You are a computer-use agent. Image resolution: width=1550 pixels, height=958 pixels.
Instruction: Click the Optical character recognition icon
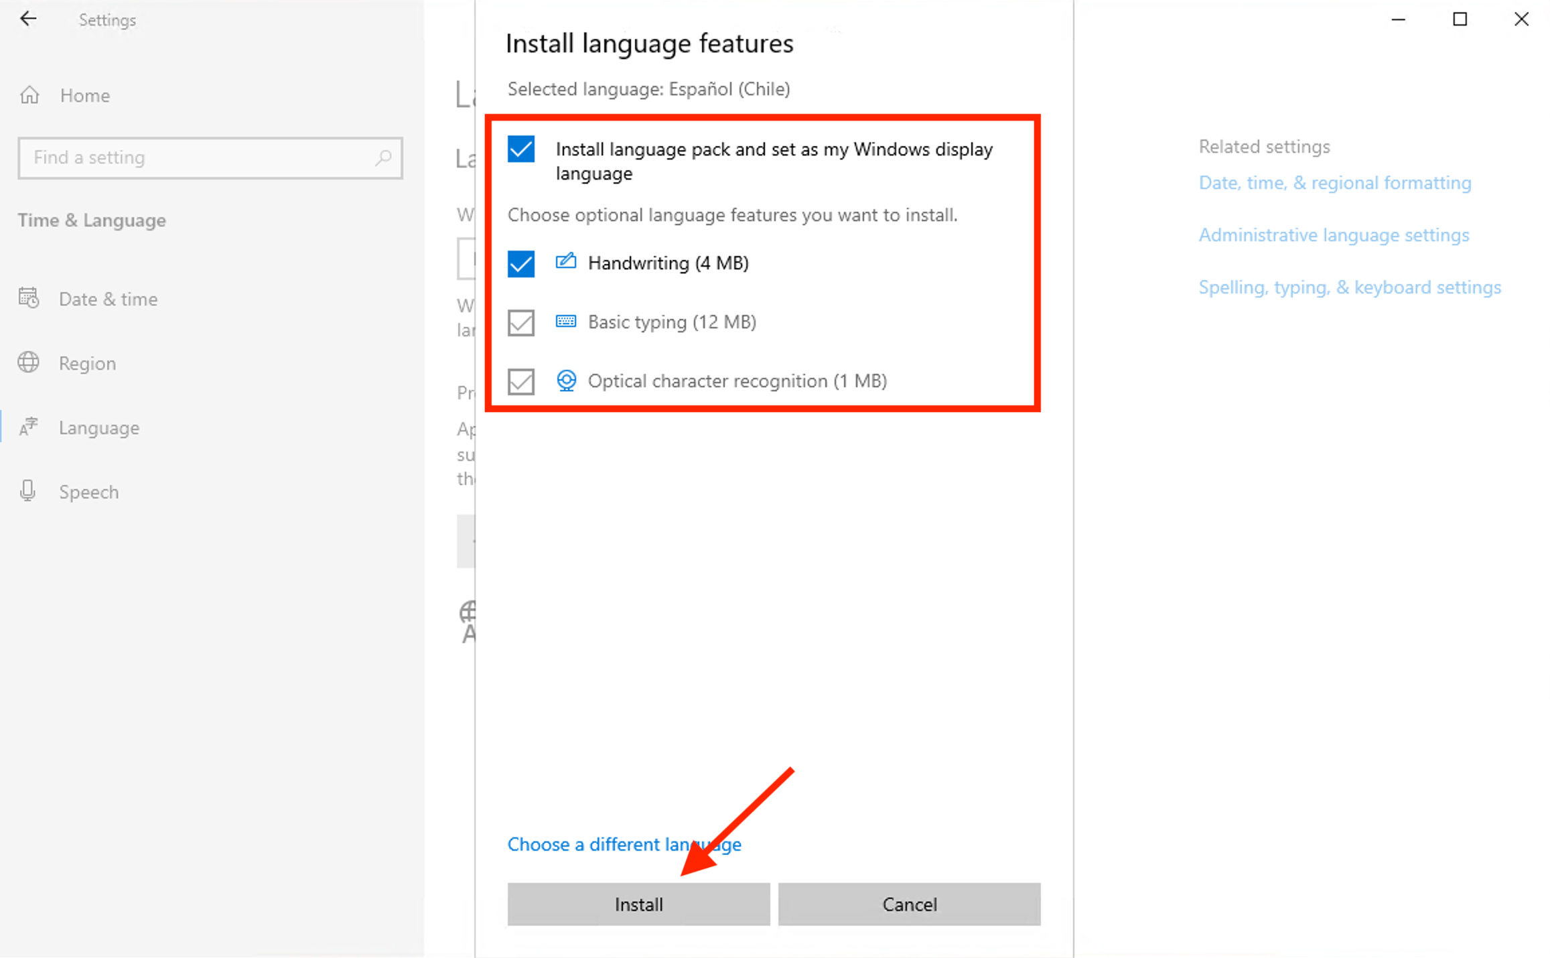pos(566,380)
